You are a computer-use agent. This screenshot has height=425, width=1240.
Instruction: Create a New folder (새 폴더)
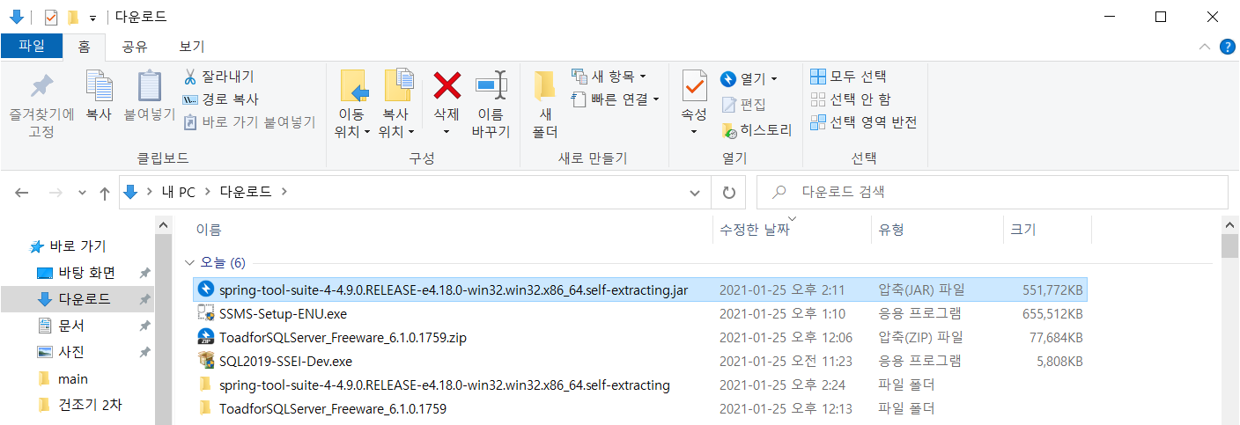pos(544,105)
